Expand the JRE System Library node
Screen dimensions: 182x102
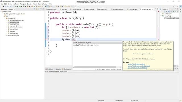click(x=3, y=14)
